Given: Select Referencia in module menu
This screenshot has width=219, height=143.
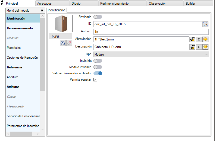Looking at the screenshot, I should [x=23, y=67].
